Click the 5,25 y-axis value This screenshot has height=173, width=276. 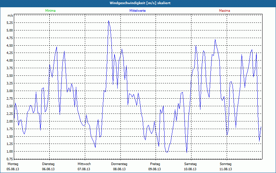click(10, 23)
